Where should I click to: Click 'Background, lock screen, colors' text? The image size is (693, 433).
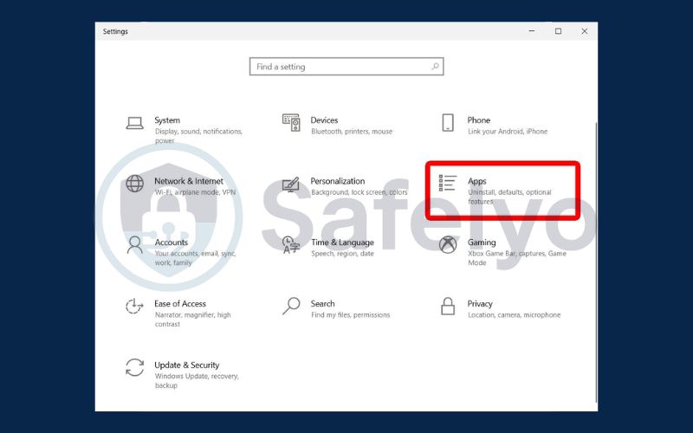(x=359, y=192)
